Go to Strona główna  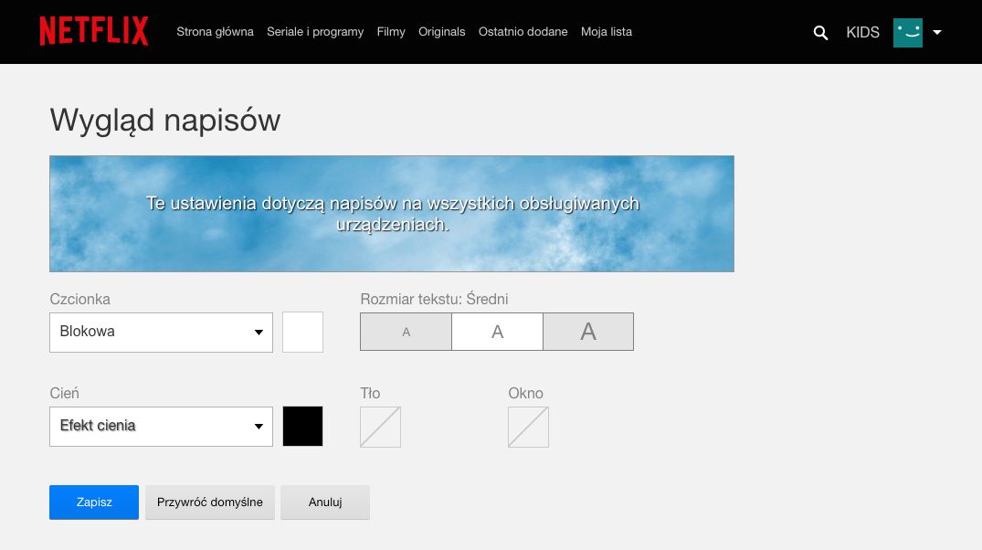point(215,32)
